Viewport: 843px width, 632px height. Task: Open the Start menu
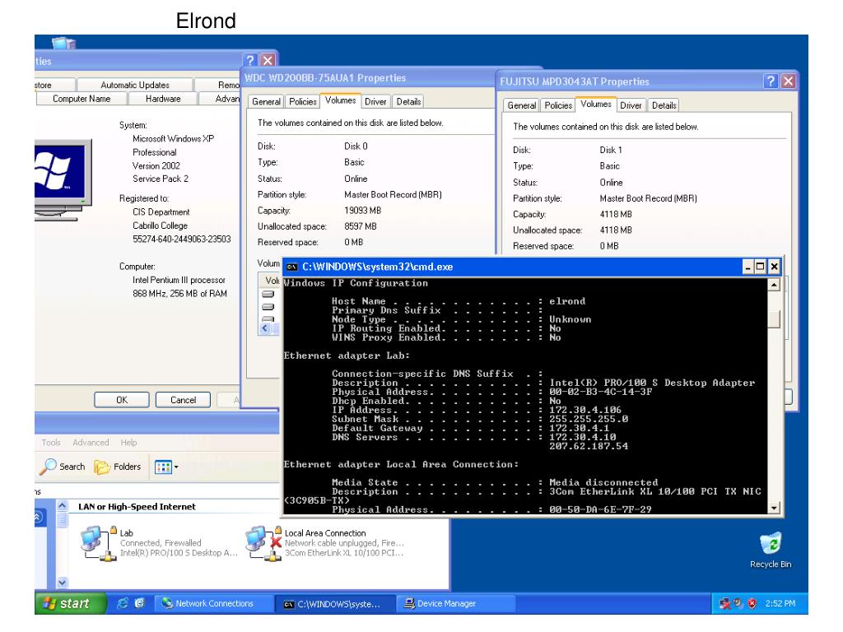tap(70, 603)
